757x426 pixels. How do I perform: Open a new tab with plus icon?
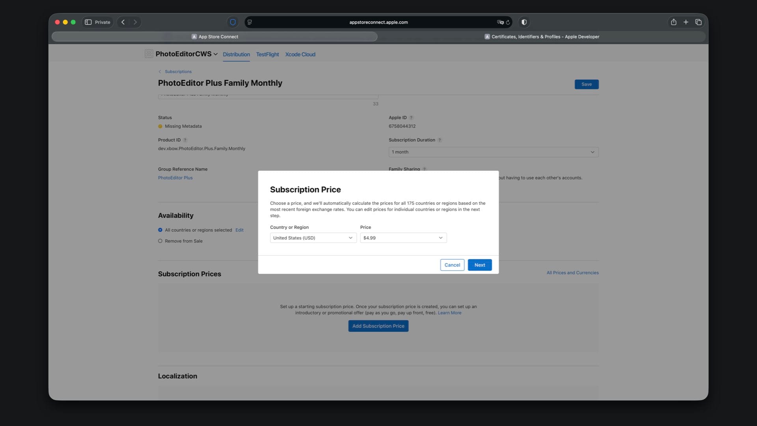686,22
